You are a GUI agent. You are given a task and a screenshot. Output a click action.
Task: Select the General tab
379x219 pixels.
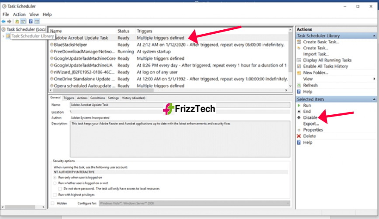point(56,97)
